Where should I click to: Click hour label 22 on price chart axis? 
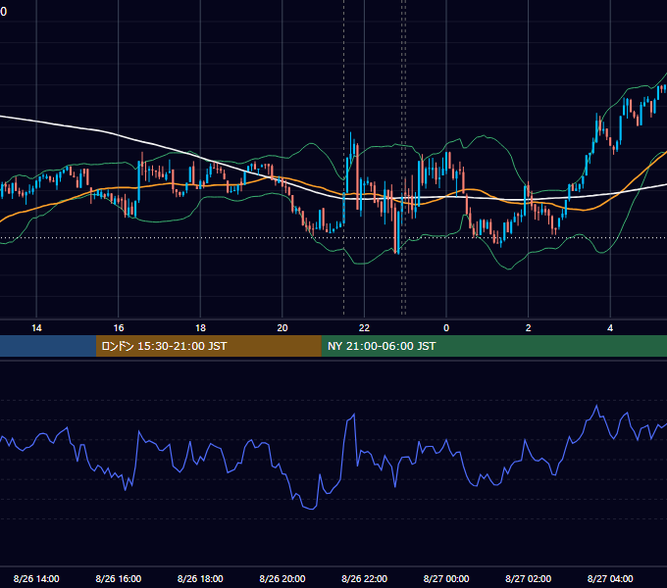(x=364, y=328)
